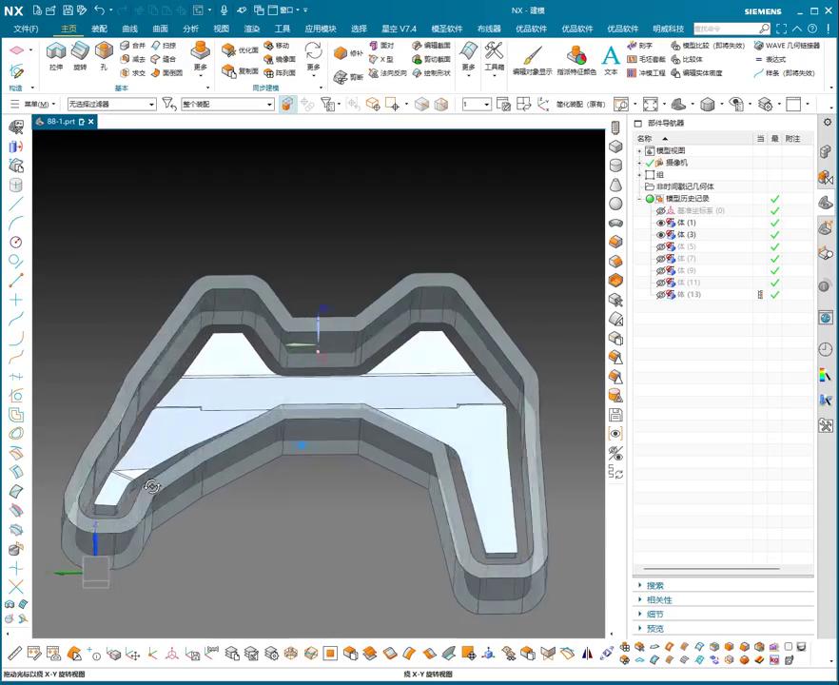The width and height of the screenshot is (839, 685).
Task: Hide 体 (1) using its eye icon
Action: coord(661,223)
